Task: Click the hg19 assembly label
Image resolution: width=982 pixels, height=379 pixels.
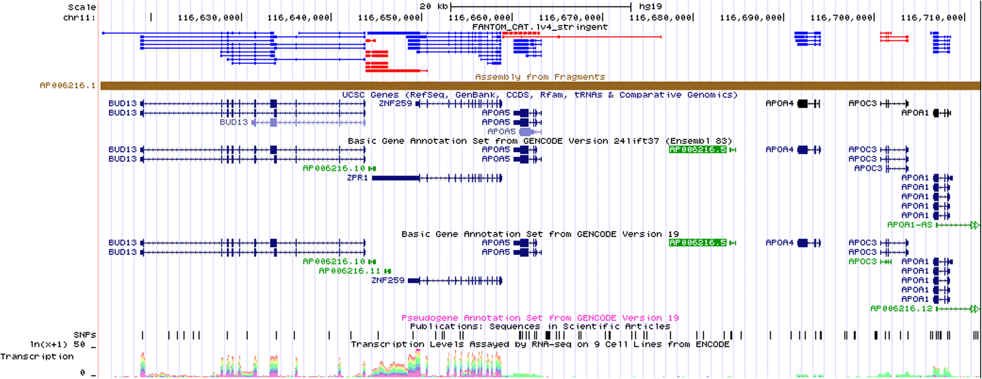Action: [x=650, y=7]
